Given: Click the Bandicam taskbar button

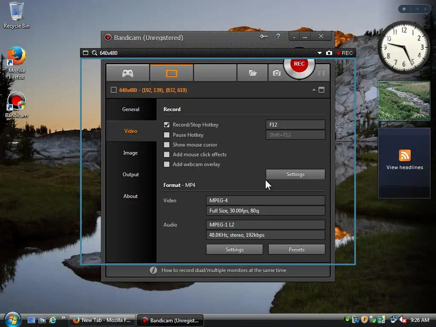Looking at the screenshot, I should point(170,320).
